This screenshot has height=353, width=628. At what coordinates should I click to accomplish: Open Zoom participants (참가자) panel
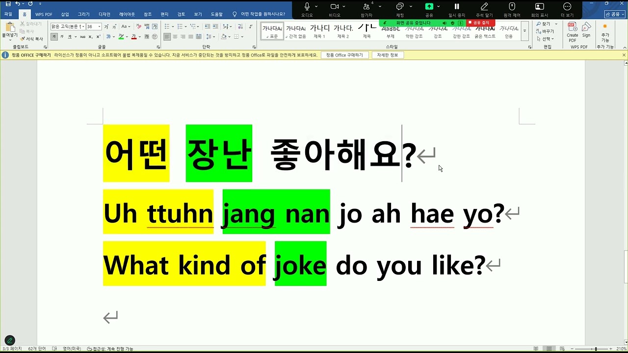point(366,9)
